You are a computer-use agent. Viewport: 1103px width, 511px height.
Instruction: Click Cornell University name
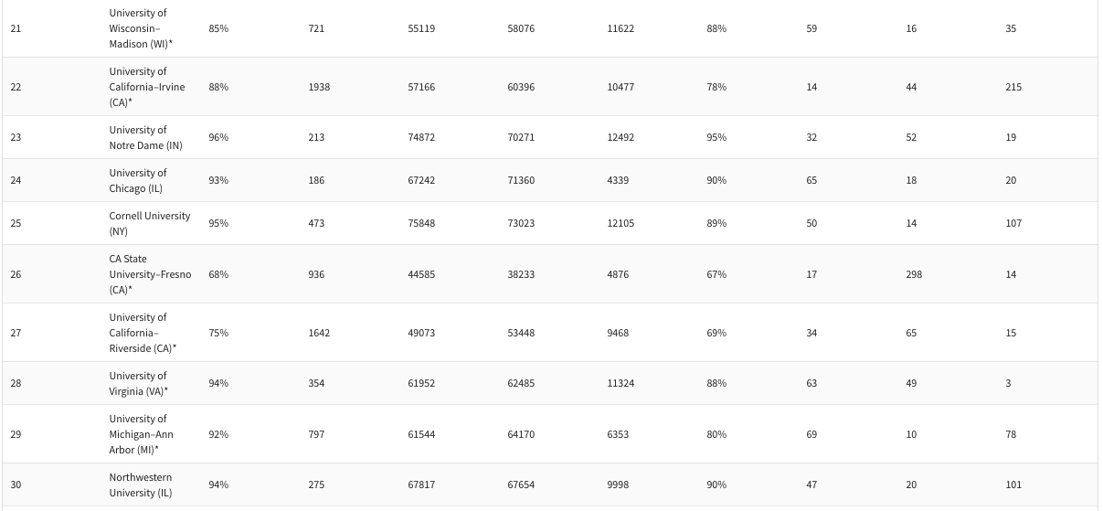149,223
